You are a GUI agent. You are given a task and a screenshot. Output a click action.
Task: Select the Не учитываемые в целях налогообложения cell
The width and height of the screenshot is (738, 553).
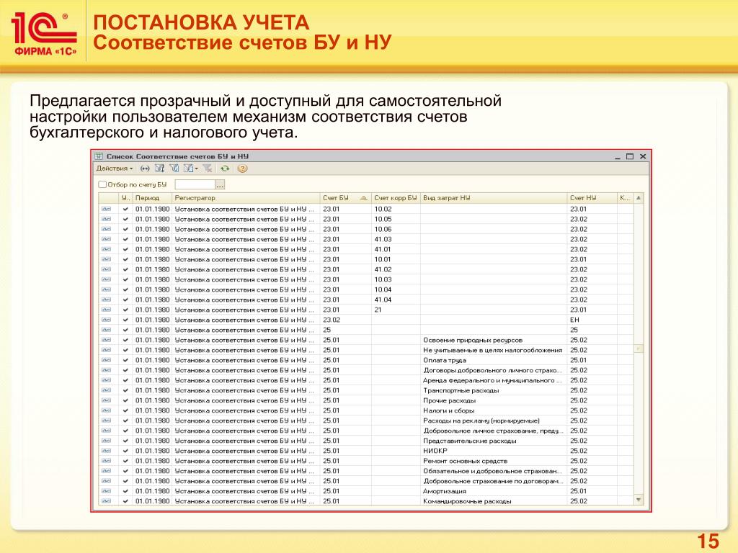493,350
